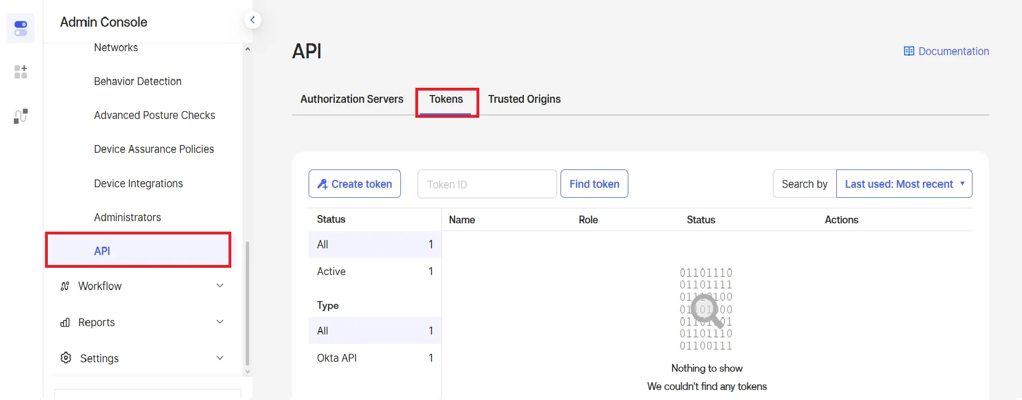Click the Search by label

805,184
